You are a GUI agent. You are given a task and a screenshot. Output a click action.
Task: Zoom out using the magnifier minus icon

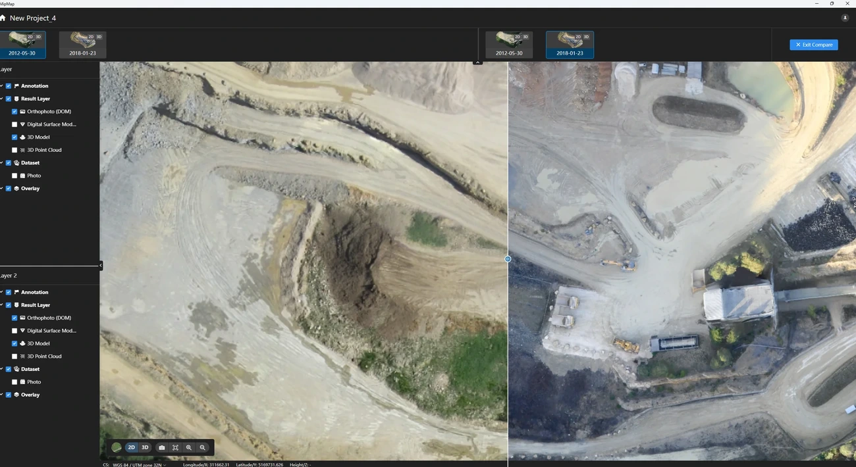(203, 447)
